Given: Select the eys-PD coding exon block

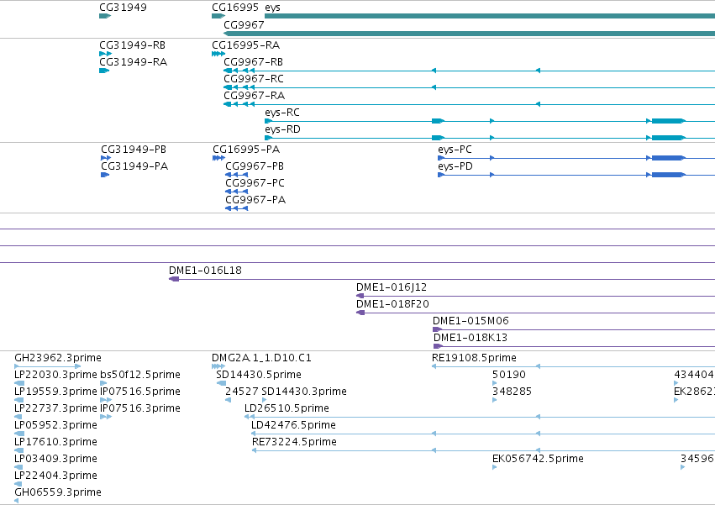Looking at the screenshot, I should click(668, 175).
